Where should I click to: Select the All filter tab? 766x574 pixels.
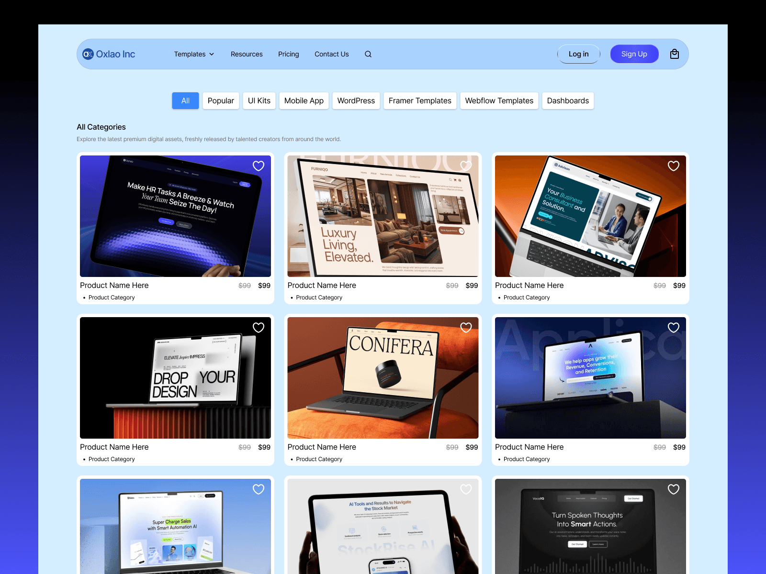point(185,101)
